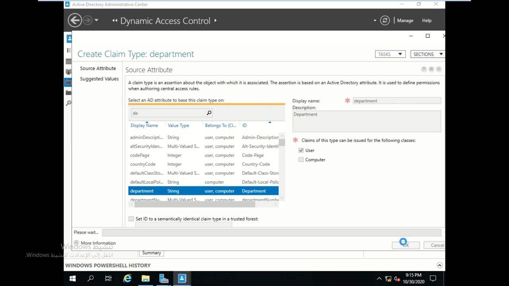
Task: Open the TASKS dropdown
Action: coord(390,54)
